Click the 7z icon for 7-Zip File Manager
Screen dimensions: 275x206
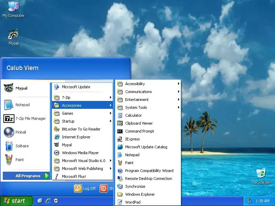point(9,118)
